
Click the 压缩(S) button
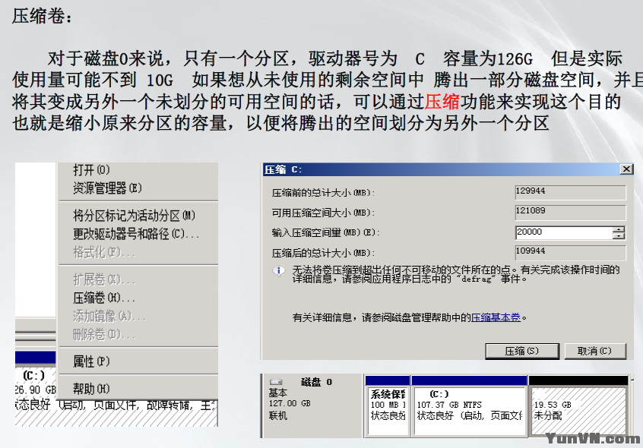(522, 351)
